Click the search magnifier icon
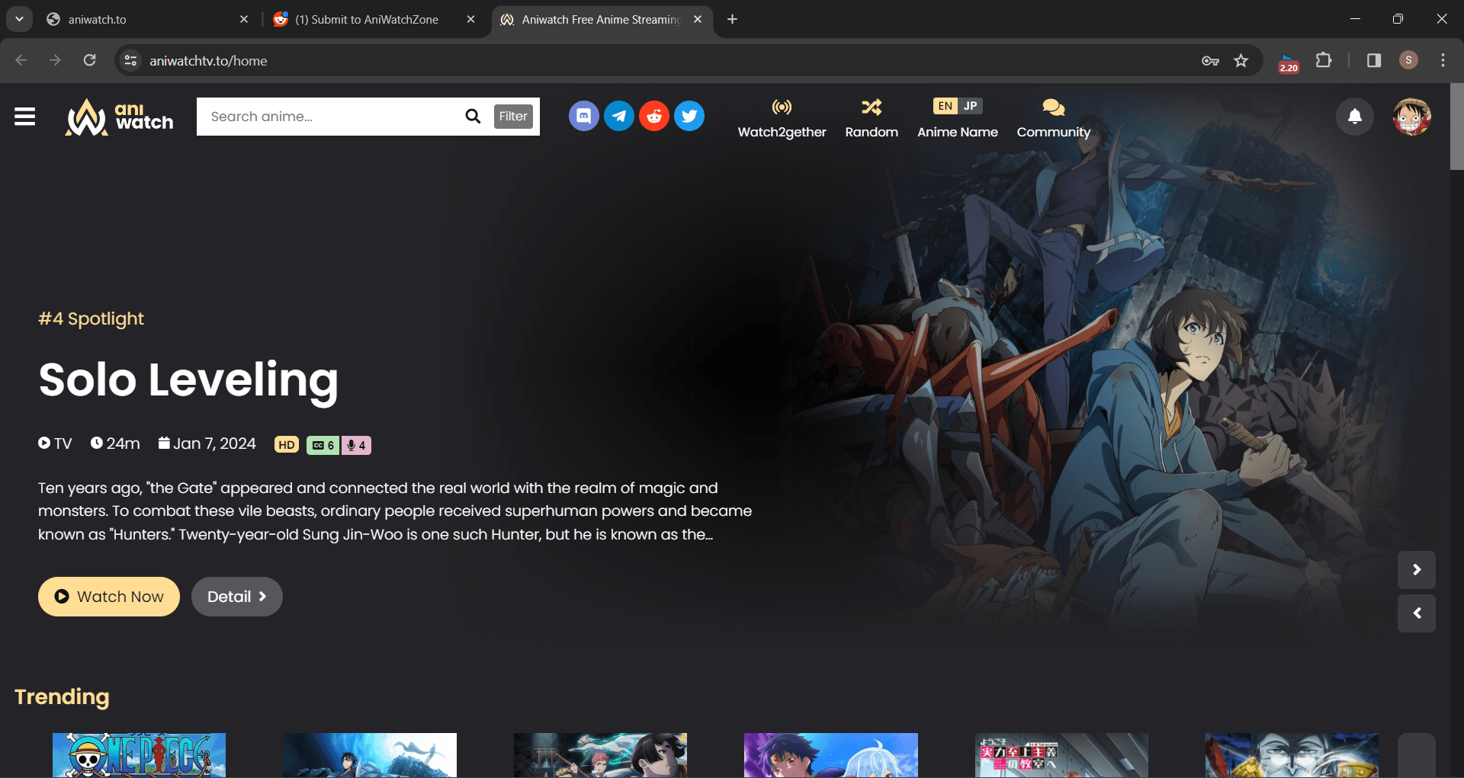 click(473, 117)
